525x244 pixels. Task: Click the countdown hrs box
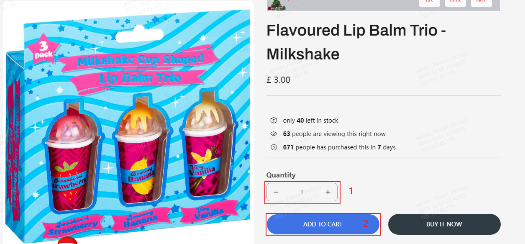429,3
